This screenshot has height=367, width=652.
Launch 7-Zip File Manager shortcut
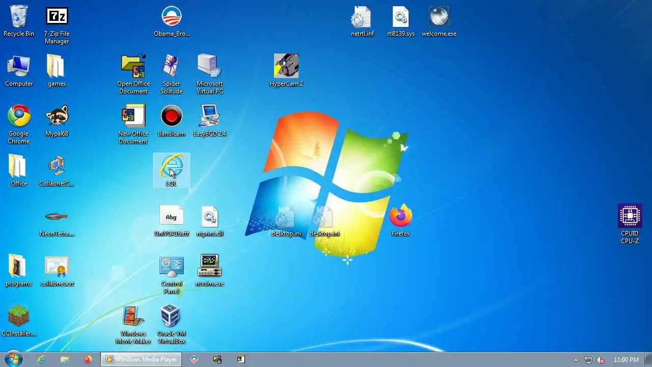(x=57, y=25)
